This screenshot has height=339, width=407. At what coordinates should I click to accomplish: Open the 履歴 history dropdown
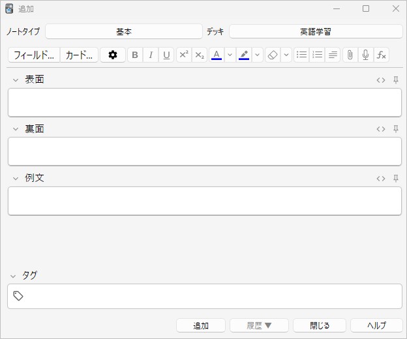click(x=258, y=325)
